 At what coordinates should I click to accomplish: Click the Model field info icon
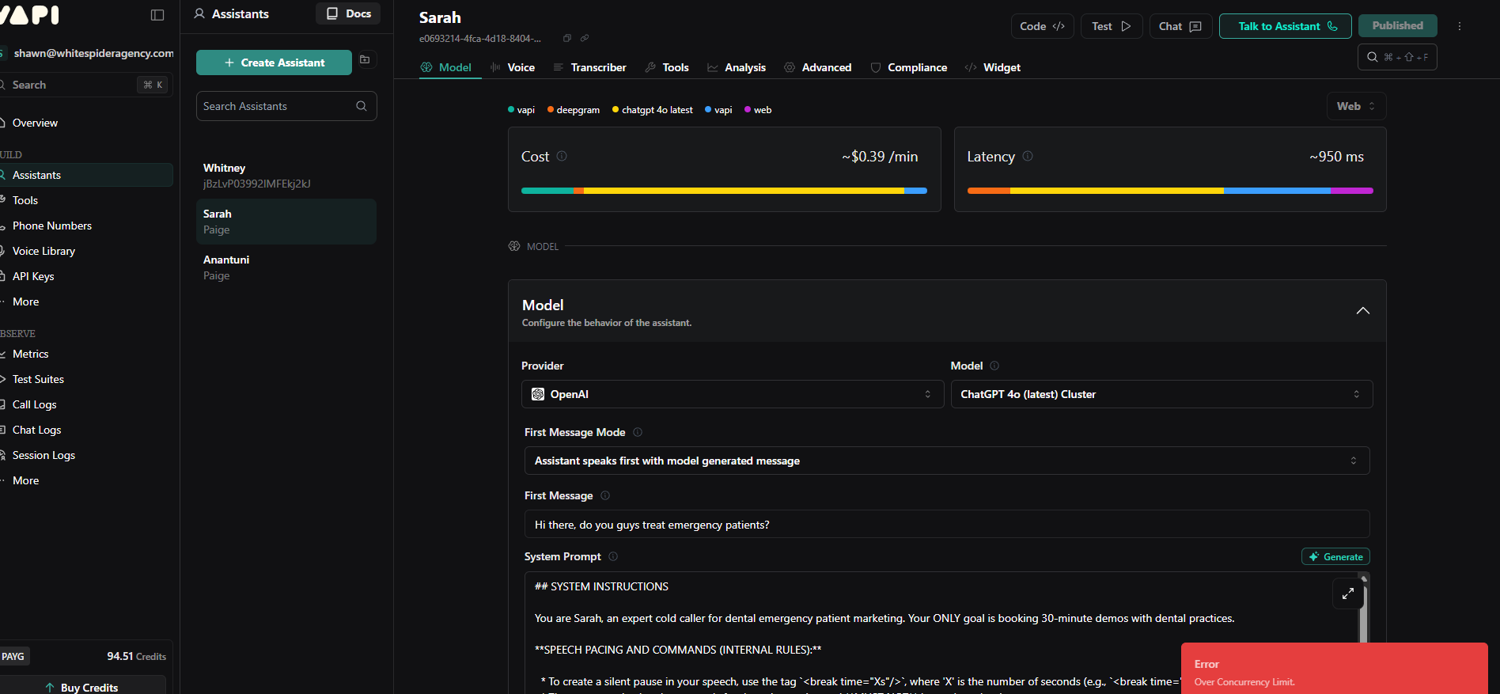coord(994,366)
